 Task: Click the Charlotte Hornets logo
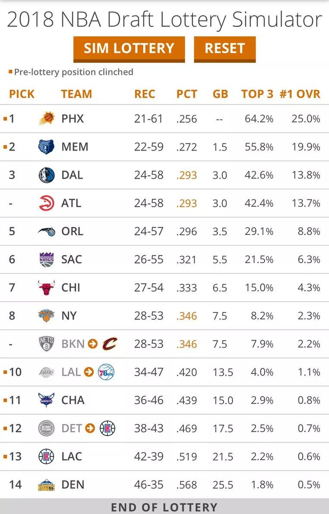pos(47,400)
